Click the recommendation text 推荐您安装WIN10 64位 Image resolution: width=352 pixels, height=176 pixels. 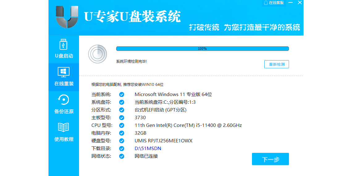coord(143,85)
